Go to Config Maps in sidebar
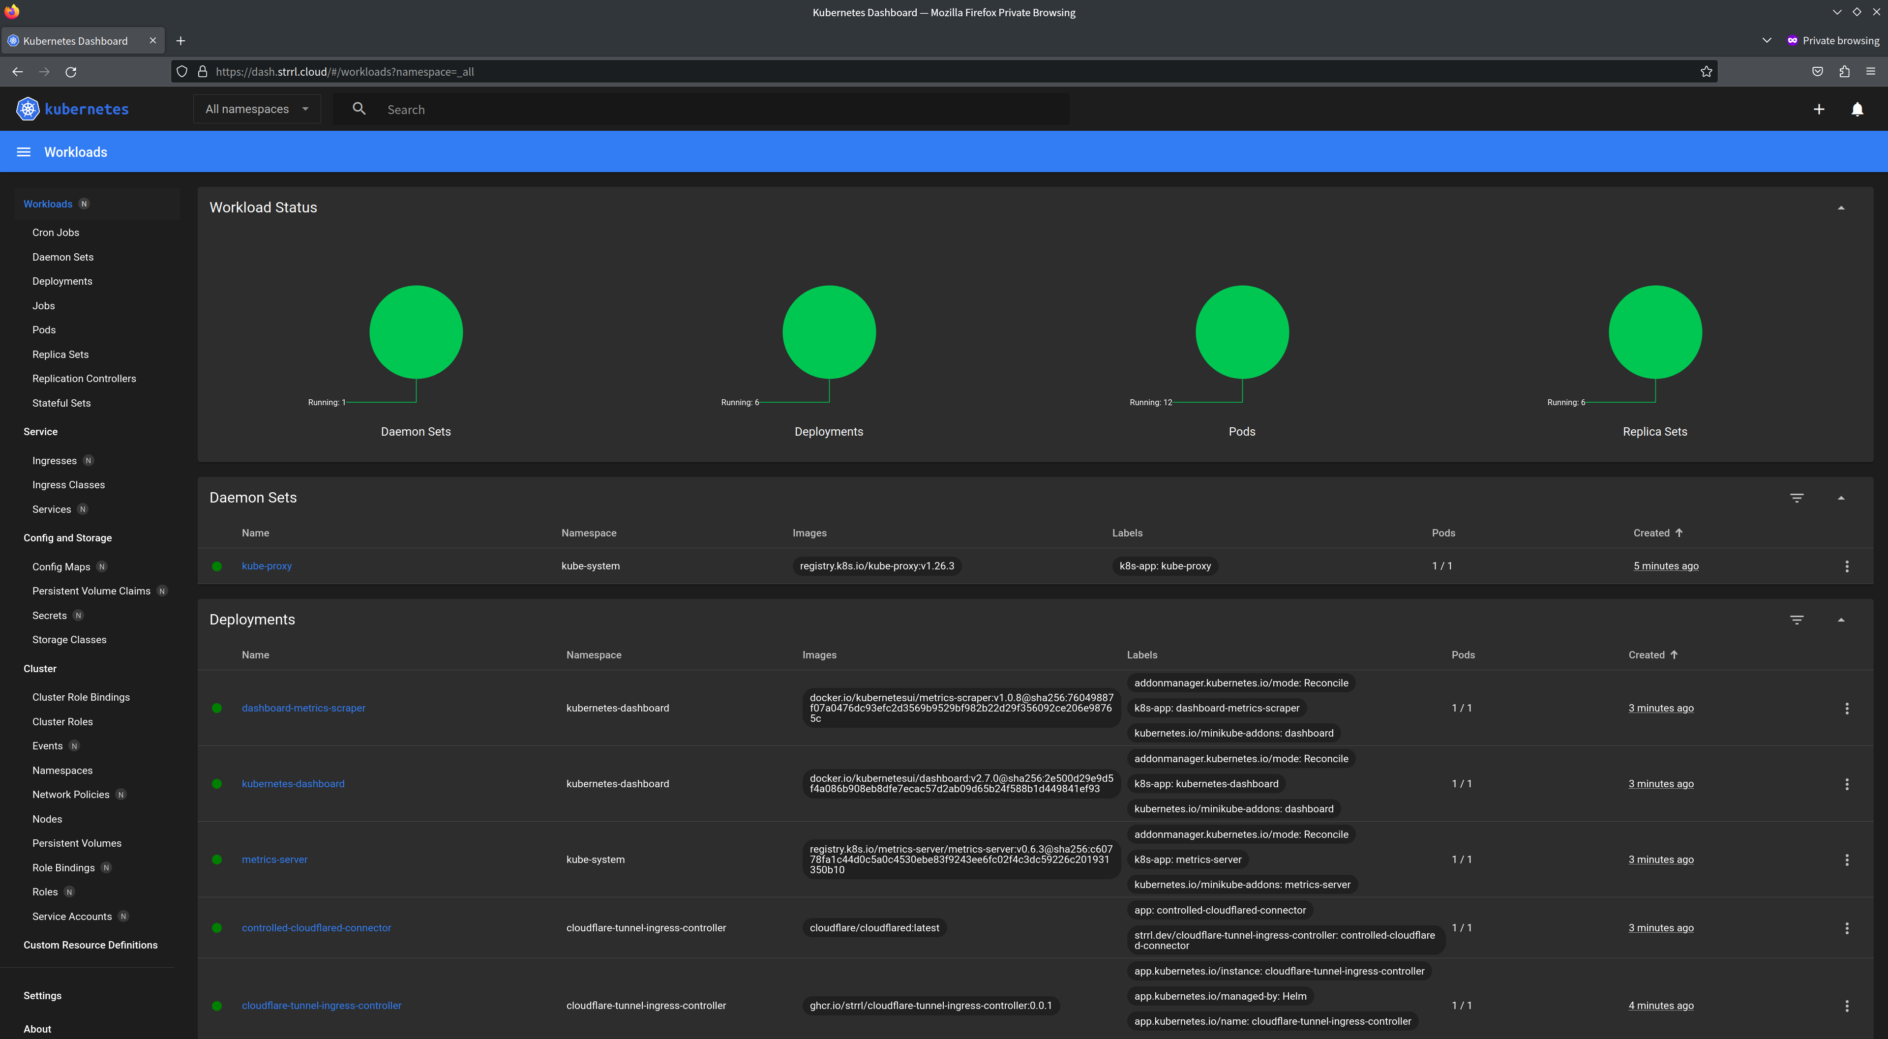 click(61, 566)
